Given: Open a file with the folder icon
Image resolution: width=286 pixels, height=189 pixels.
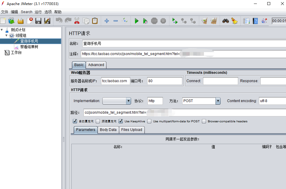Looking at the screenshot, I should coord(21,21).
